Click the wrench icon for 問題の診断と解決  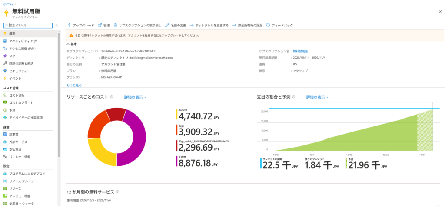[x=5, y=63]
